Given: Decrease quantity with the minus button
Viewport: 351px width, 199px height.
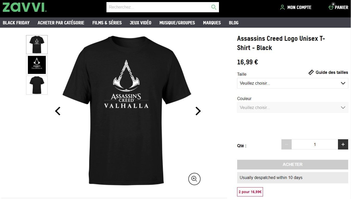Looking at the screenshot, I should click(x=287, y=144).
